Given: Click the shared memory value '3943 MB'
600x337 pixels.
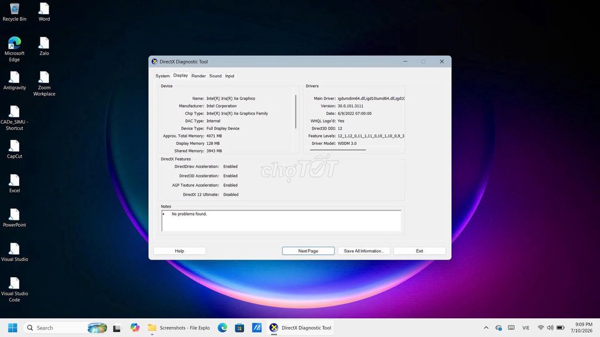Looking at the screenshot, I should pos(214,151).
